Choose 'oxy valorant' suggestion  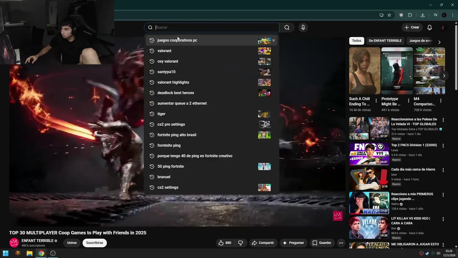211,61
